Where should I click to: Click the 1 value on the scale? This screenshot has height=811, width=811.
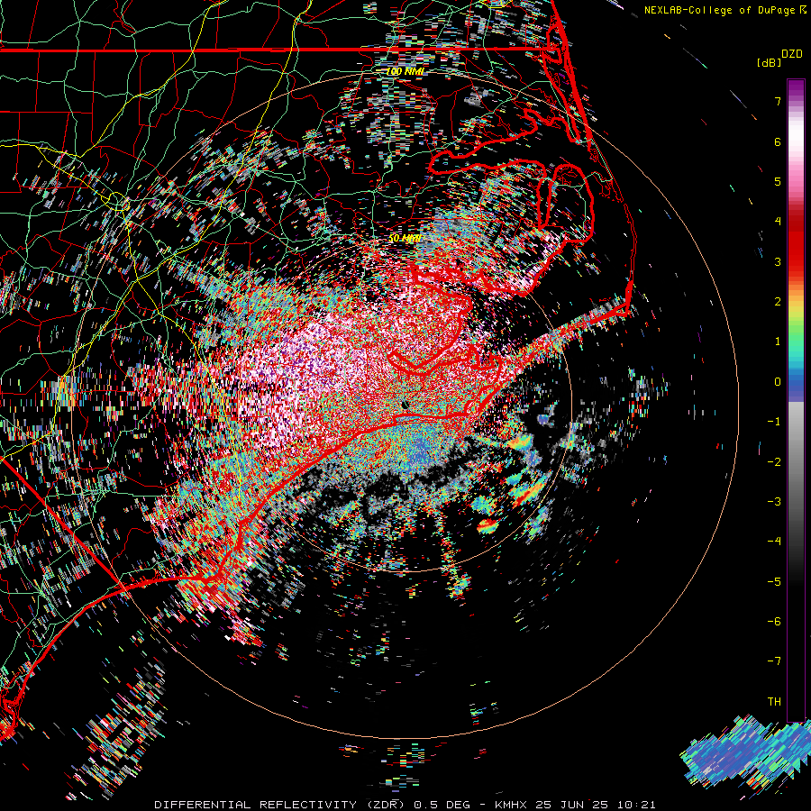(778, 342)
